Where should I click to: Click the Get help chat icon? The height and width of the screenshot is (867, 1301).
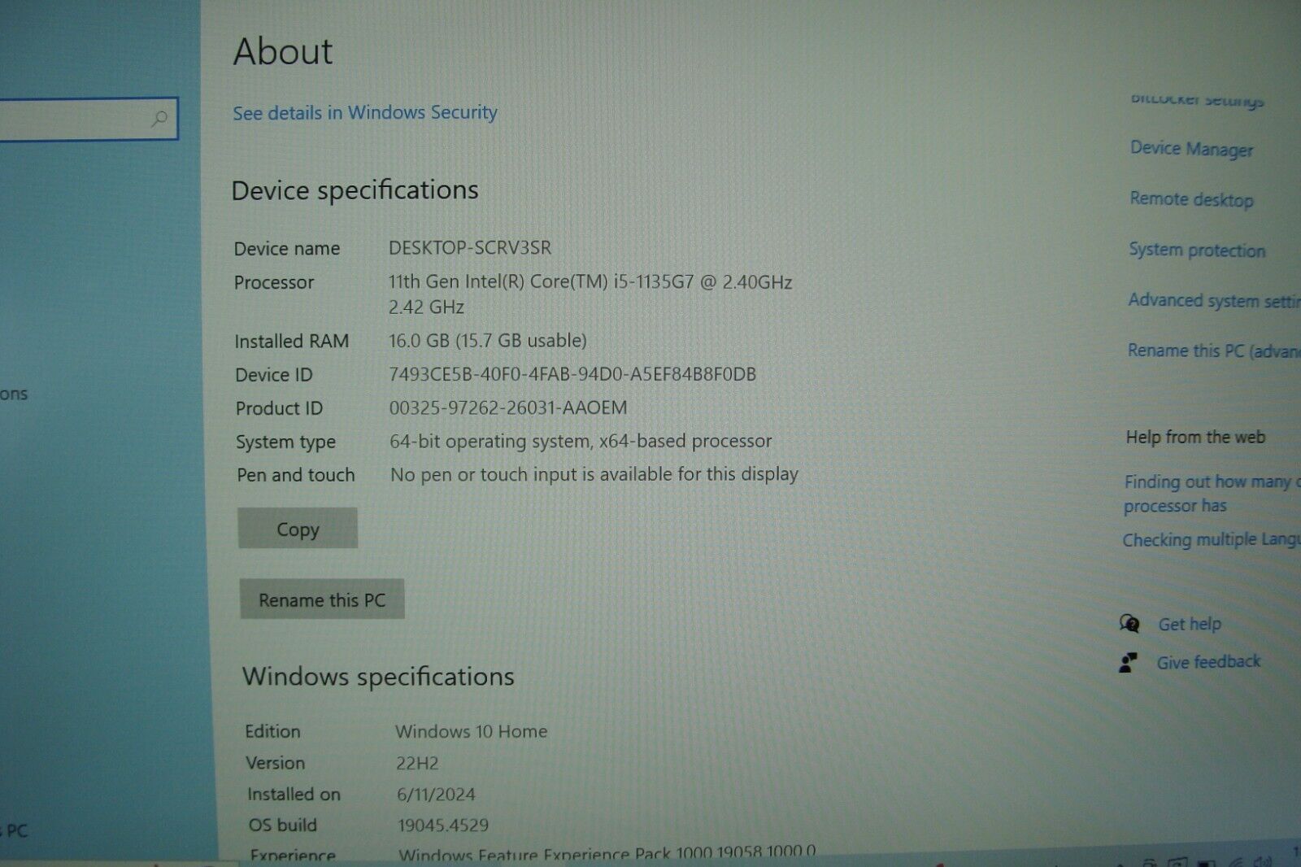click(x=1129, y=624)
